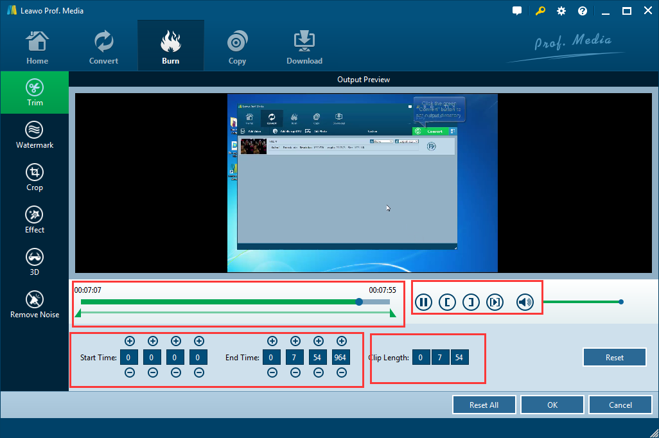
Task: Decrease End Time milliseconds with minus
Action: (x=342, y=372)
